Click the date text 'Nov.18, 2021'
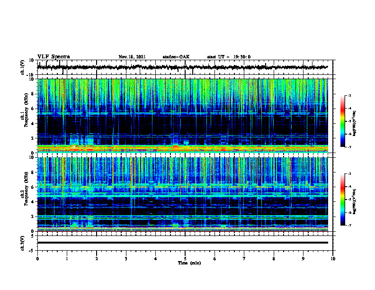375x290 pixels. 132,57
